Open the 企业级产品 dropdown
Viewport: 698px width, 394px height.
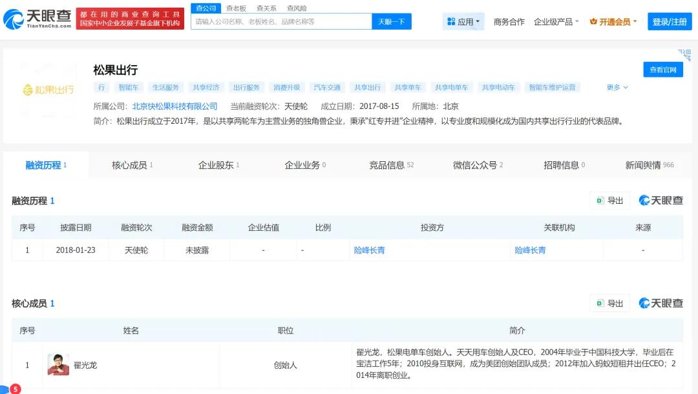point(553,21)
